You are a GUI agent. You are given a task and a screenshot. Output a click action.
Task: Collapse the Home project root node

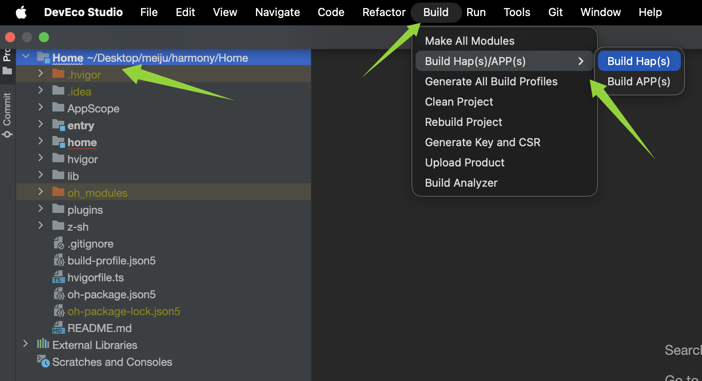26,56
